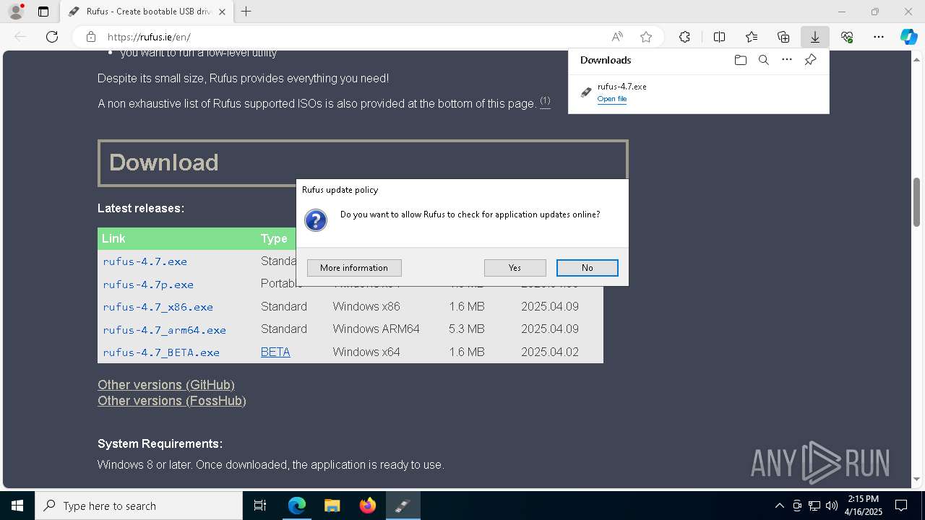Open Settings and more menu
This screenshot has width=925, height=520.
879,37
